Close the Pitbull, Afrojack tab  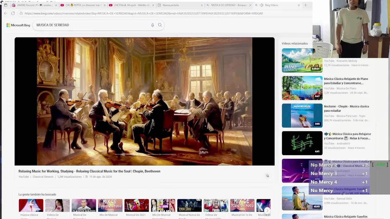coord(153,5)
